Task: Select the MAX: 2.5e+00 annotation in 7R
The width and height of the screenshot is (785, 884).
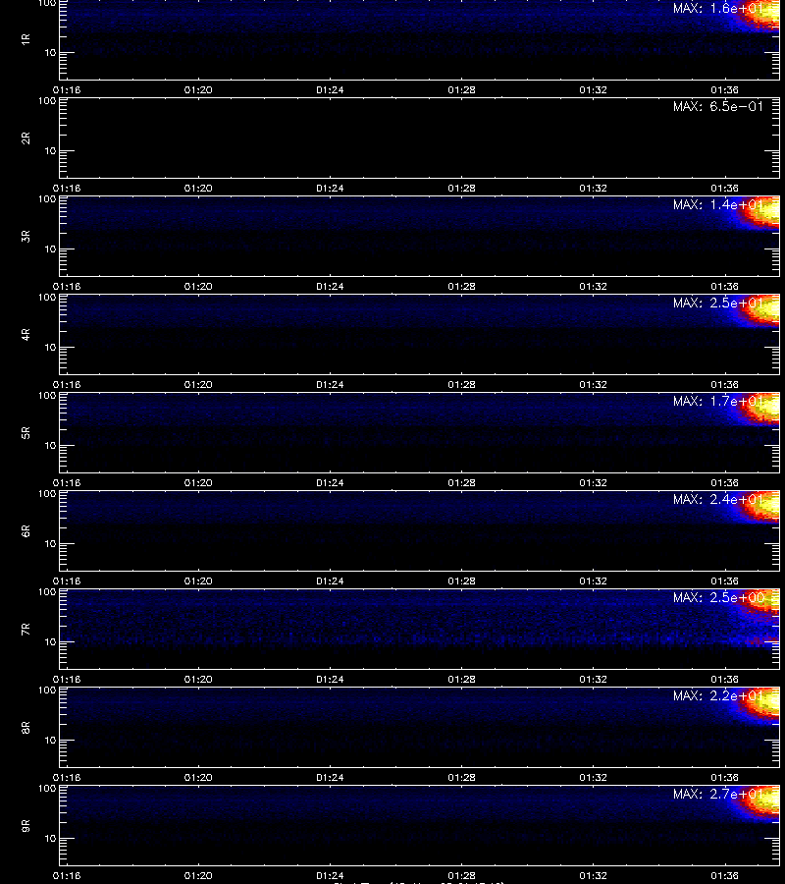Action: [718, 597]
